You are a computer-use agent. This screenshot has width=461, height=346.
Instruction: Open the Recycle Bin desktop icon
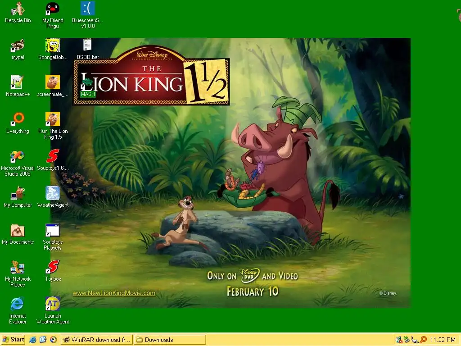pos(18,13)
